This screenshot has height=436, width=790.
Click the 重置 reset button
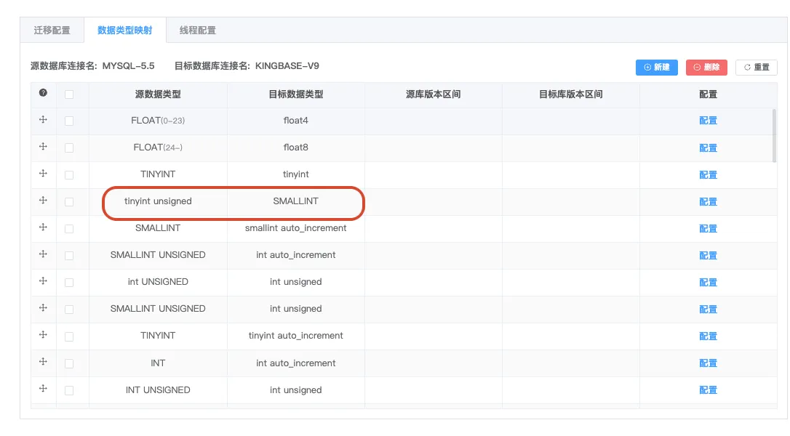(757, 67)
